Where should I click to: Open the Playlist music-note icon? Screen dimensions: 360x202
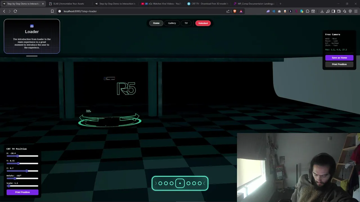328,11
